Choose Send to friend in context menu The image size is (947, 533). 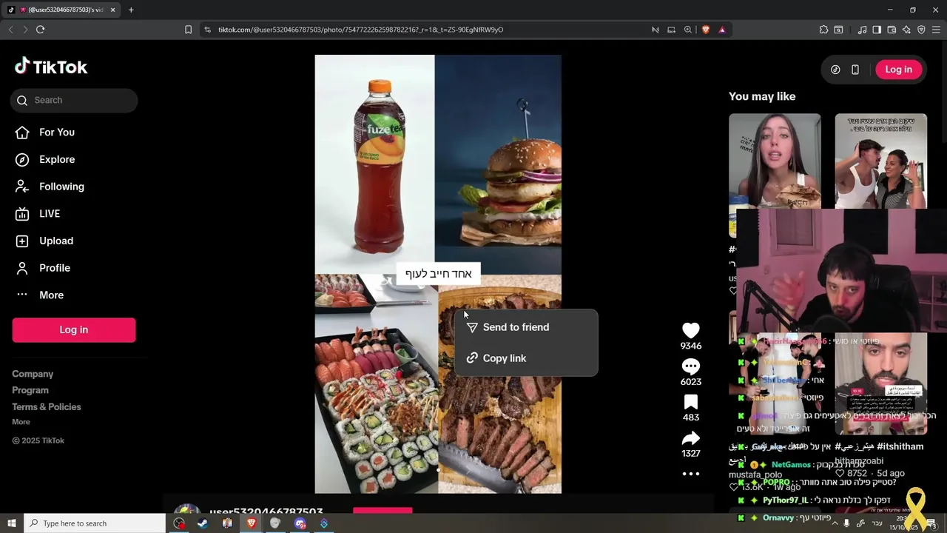526,327
